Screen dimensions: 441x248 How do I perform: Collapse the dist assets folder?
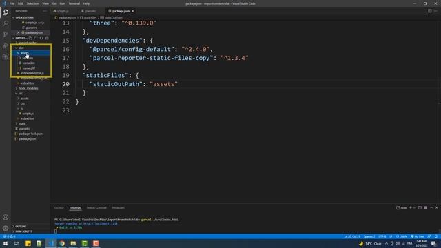click(x=31, y=53)
